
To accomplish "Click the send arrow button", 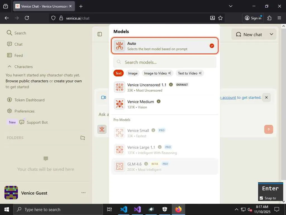I will 268,129.
